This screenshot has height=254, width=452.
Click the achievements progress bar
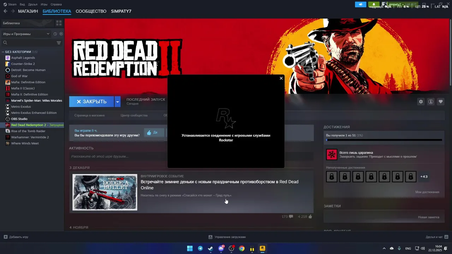(384, 140)
